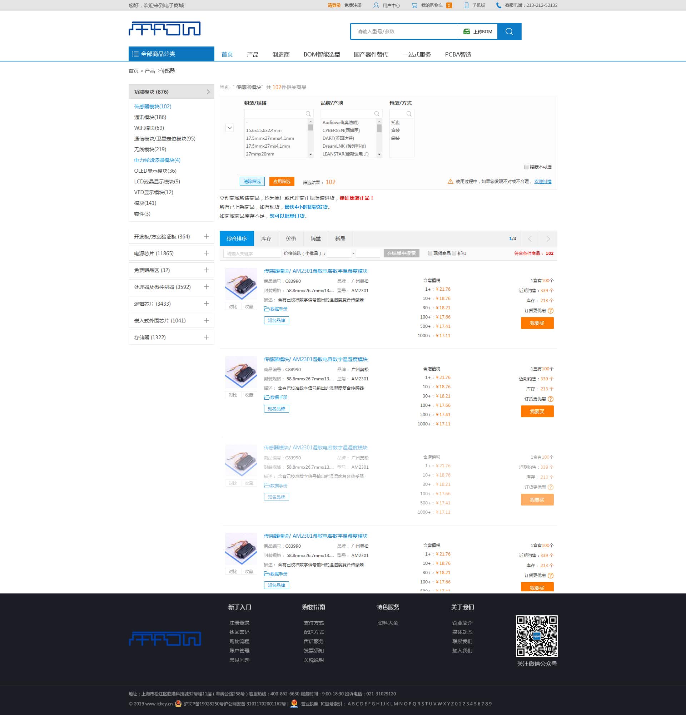Click the QR code in footer

coord(537,636)
